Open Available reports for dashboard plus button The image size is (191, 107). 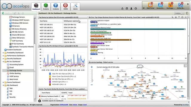[x=40, y=101]
